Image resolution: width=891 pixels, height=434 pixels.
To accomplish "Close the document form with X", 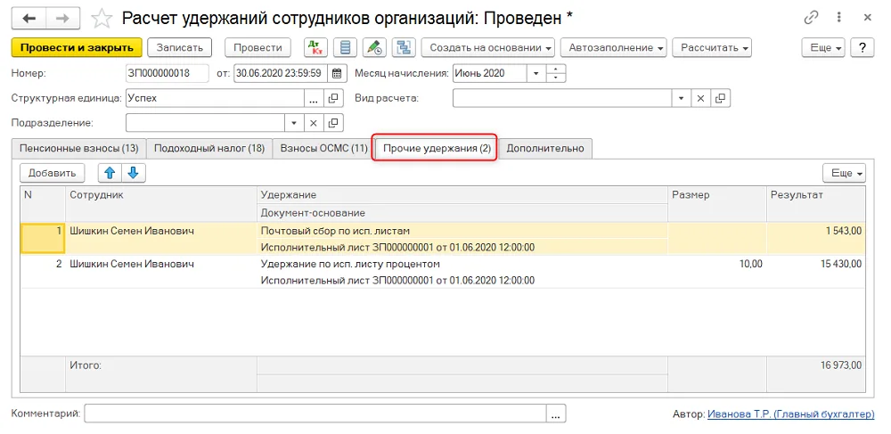I will [x=868, y=18].
